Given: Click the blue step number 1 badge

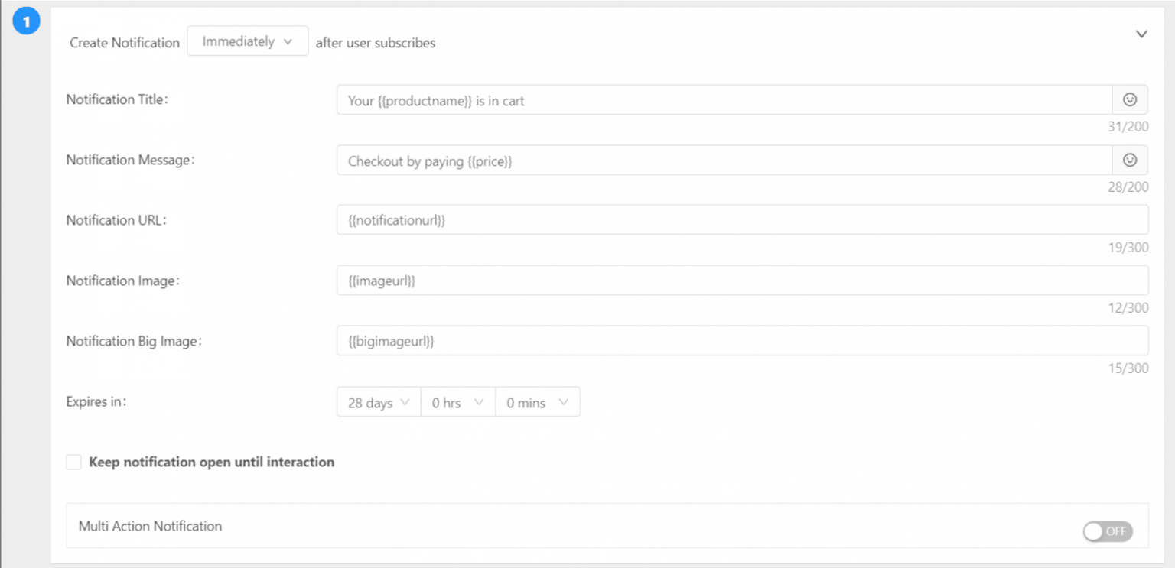Looking at the screenshot, I should (26, 21).
